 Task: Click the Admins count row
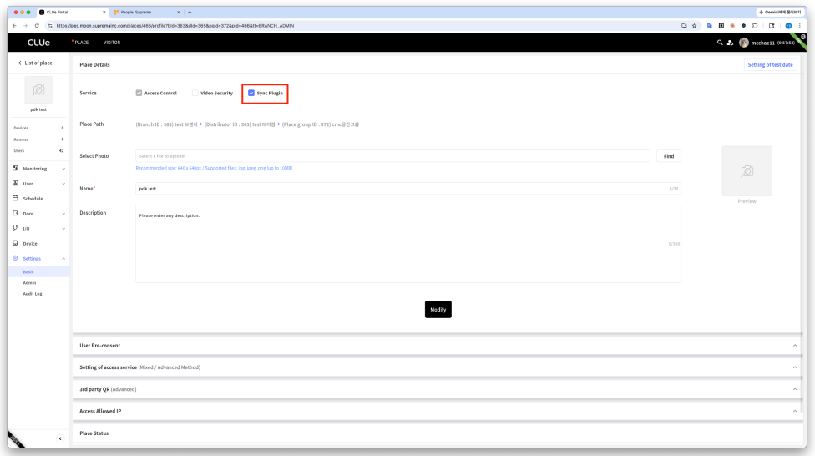(38, 139)
